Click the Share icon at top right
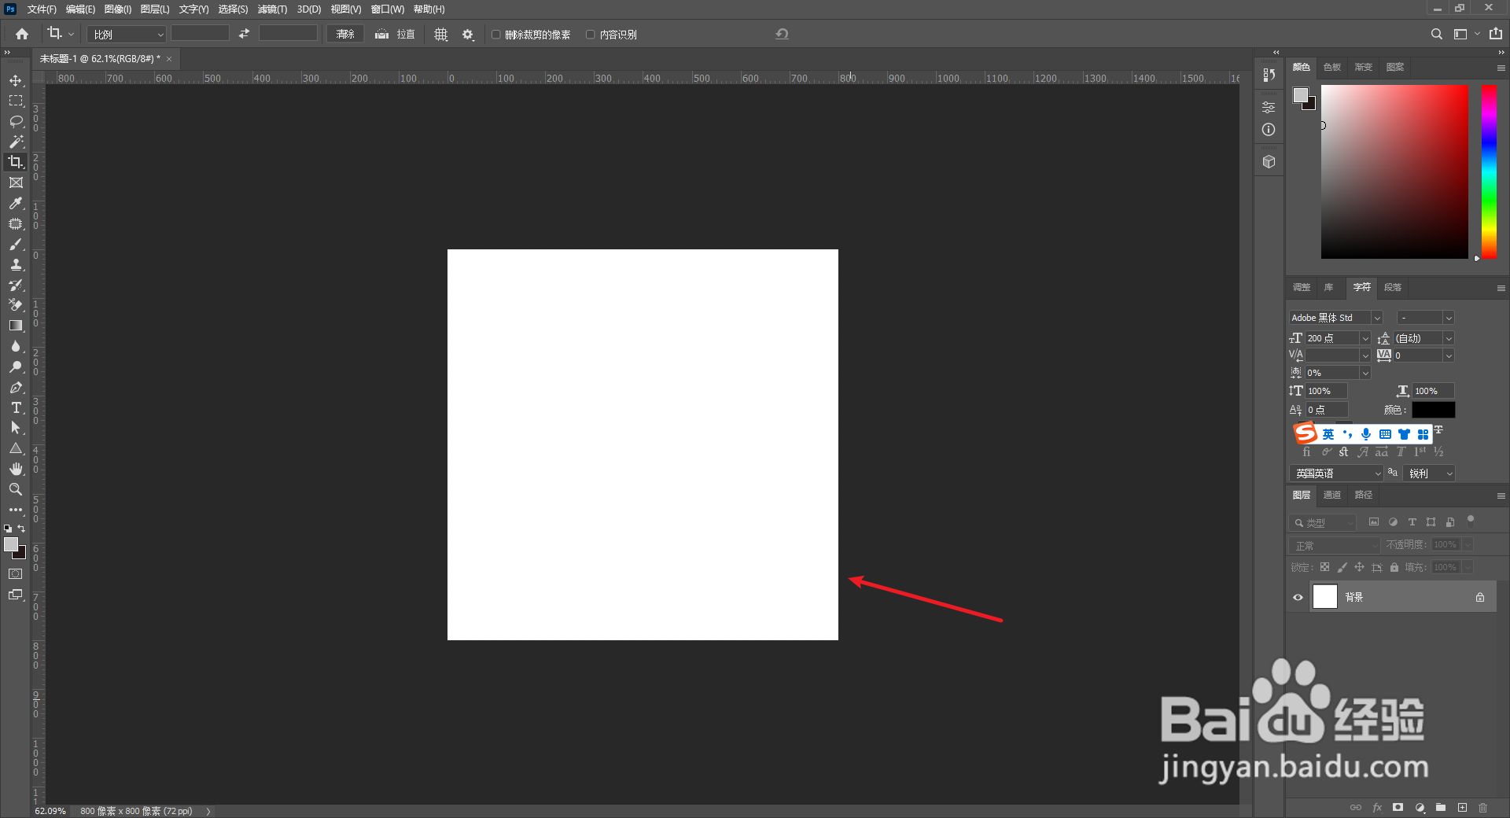Screen dimensions: 1510x818 click(x=1496, y=34)
